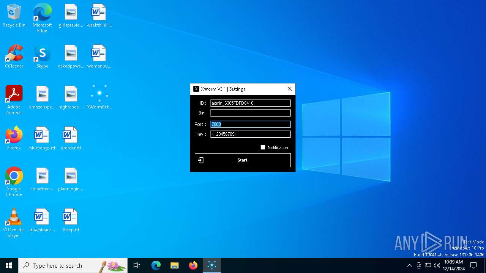Select the colorthen... image file

pos(42,180)
